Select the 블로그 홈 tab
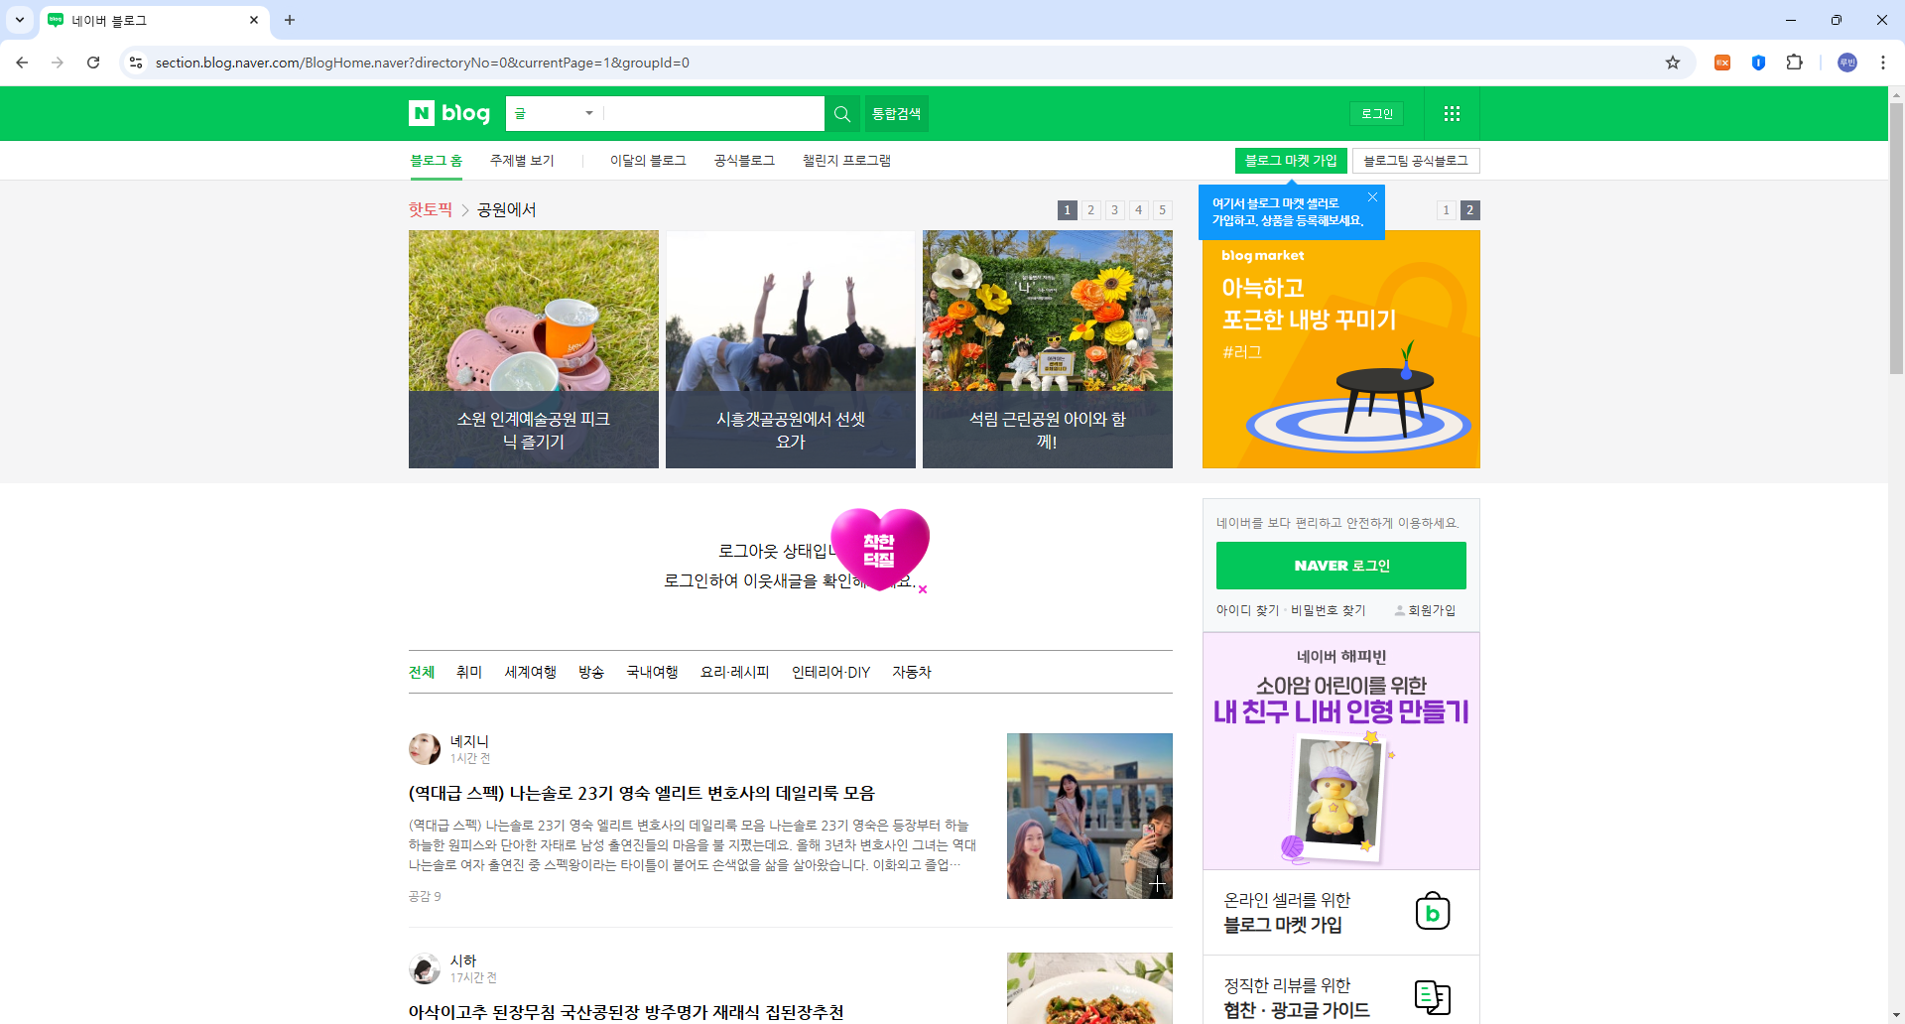This screenshot has width=1905, height=1024. tap(437, 161)
